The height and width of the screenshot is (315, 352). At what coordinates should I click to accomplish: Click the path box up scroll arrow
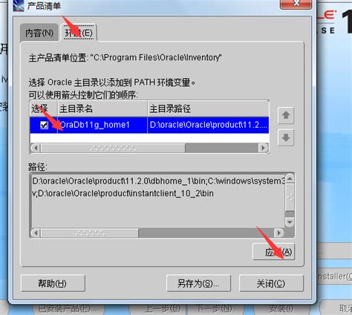click(x=290, y=179)
